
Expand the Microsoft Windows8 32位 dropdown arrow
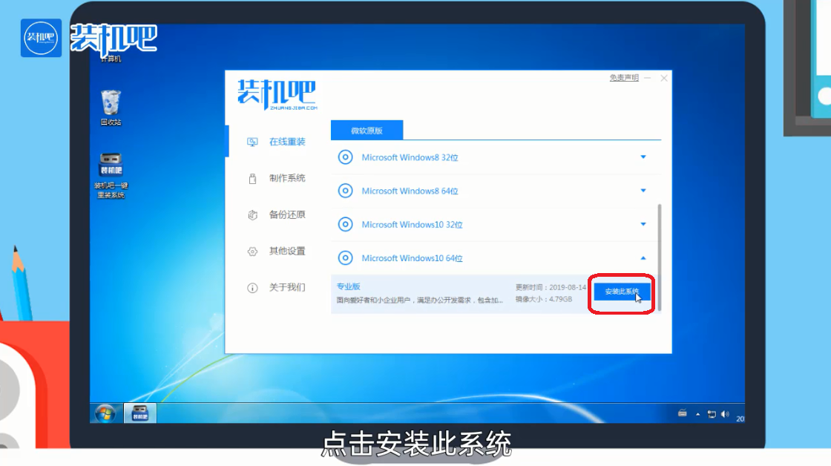point(643,157)
